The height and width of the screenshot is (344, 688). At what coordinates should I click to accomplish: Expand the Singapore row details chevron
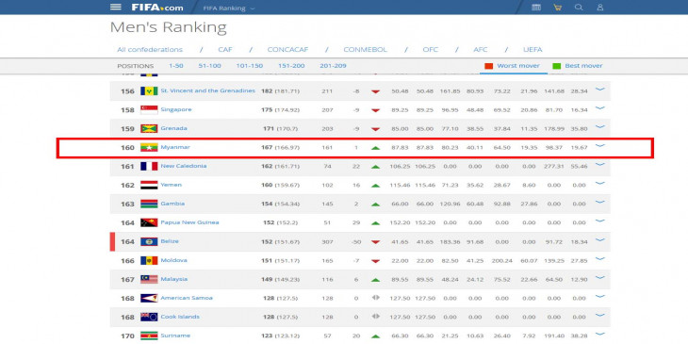pyautogui.click(x=599, y=108)
